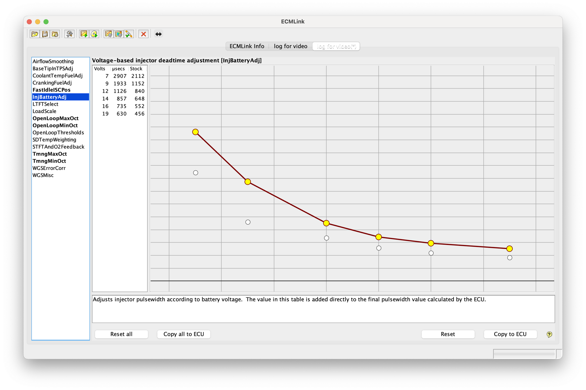Screen dimensions: 586x390
Task: Select BaseTipInTPSAdj in the list
Action: coord(60,68)
